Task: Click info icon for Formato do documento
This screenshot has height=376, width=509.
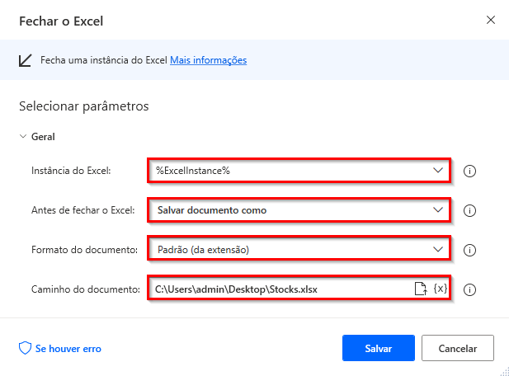Action: [469, 250]
